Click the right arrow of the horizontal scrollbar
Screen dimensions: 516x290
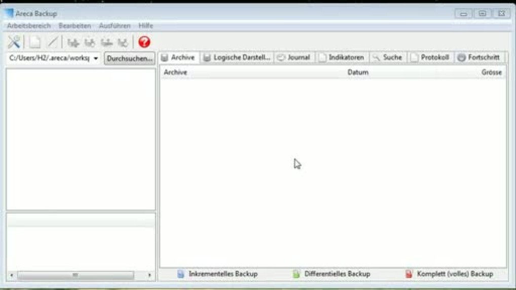150,275
